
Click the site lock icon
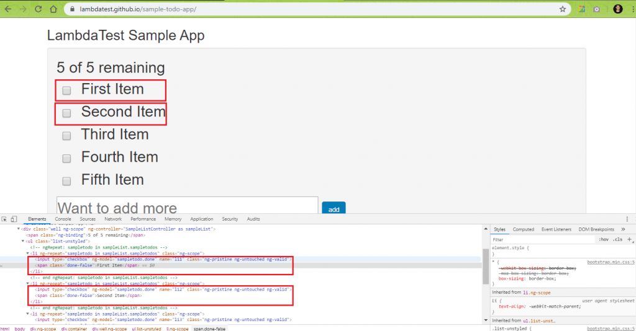[x=72, y=9]
